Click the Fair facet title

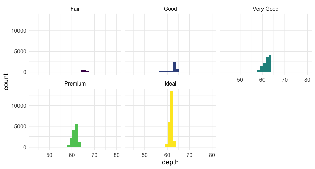[x=75, y=9]
